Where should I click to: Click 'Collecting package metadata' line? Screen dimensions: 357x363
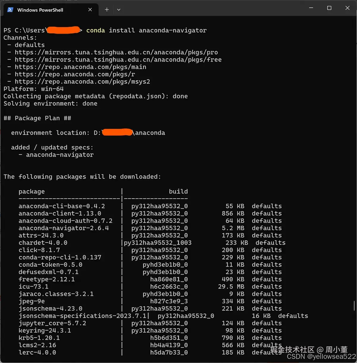point(95,96)
